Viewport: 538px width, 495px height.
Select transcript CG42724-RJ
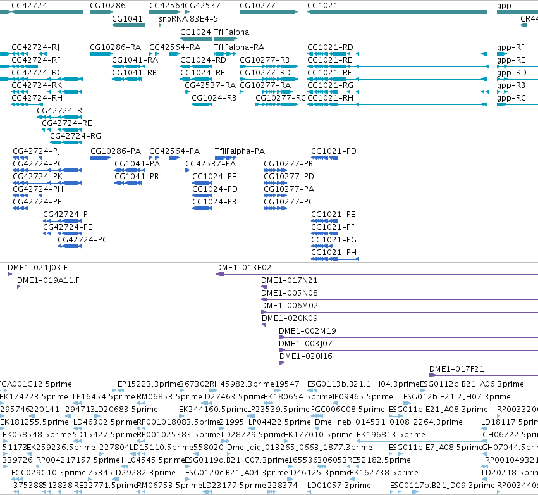[35, 47]
